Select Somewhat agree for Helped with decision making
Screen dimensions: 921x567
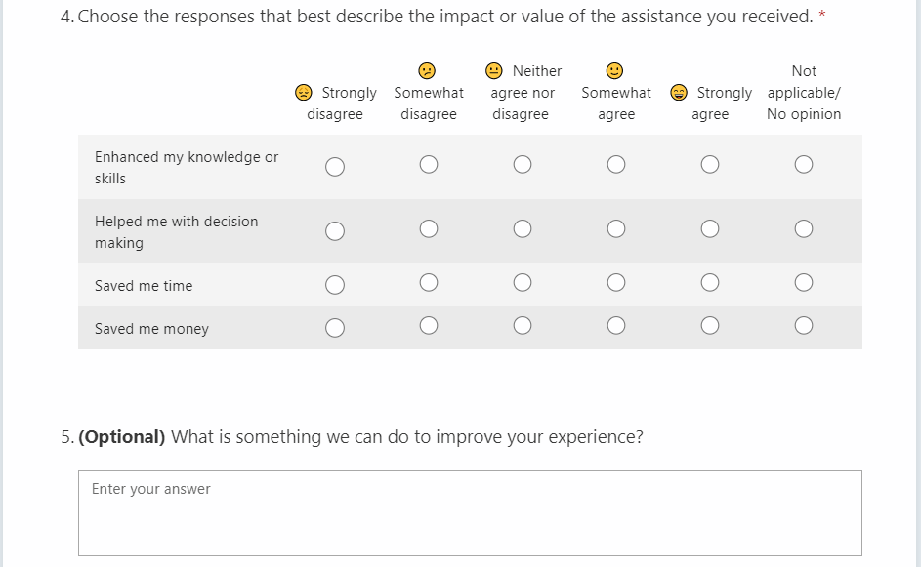tap(616, 229)
